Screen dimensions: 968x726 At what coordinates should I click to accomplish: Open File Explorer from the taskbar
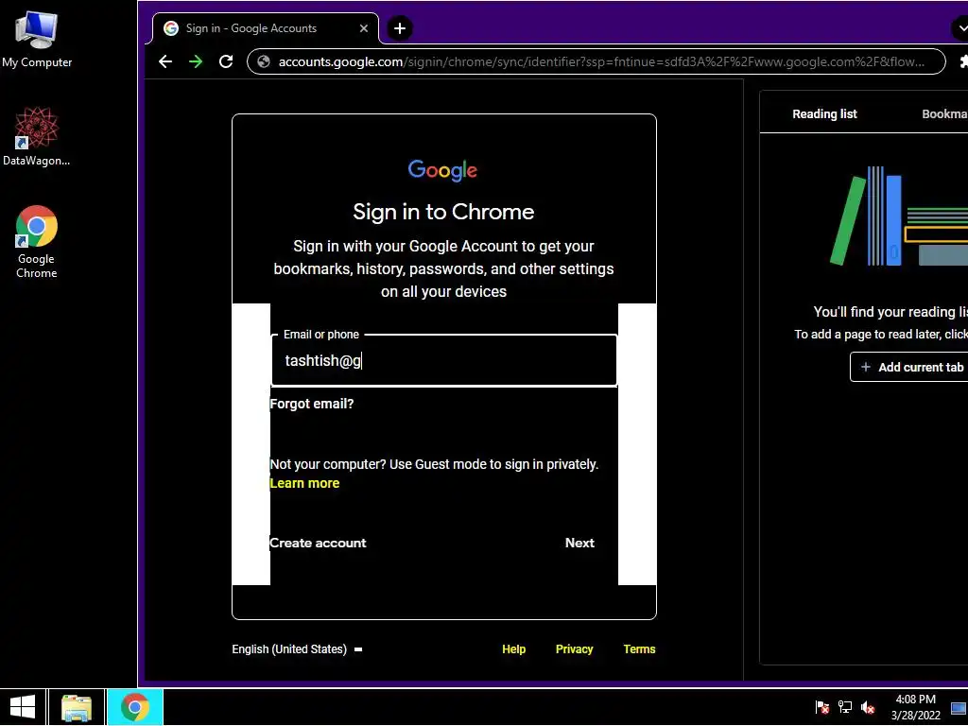(77, 707)
